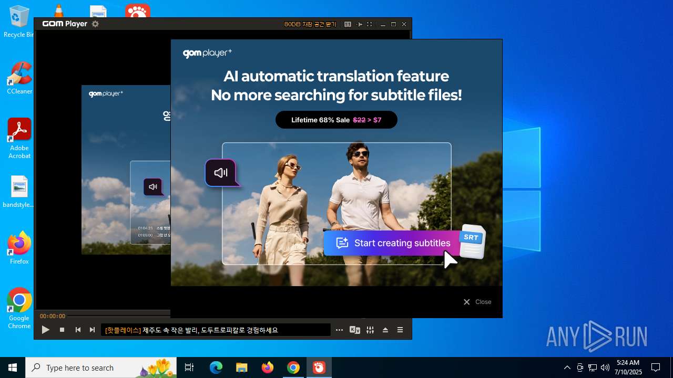Skip to the previous track
The height and width of the screenshot is (378, 673).
(78, 330)
